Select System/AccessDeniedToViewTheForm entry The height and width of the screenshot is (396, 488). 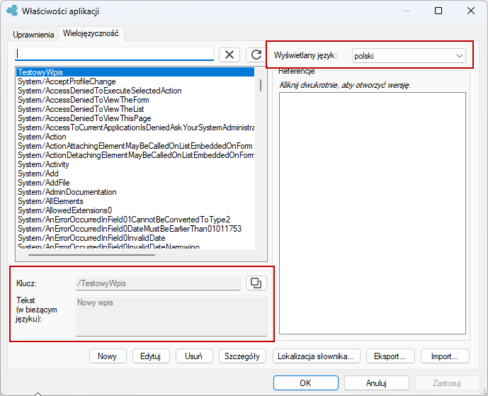(135, 100)
